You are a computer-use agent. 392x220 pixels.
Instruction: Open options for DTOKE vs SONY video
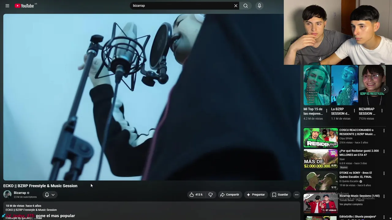(x=384, y=174)
